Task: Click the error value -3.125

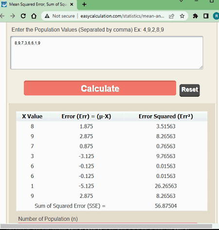Action: click(86, 156)
